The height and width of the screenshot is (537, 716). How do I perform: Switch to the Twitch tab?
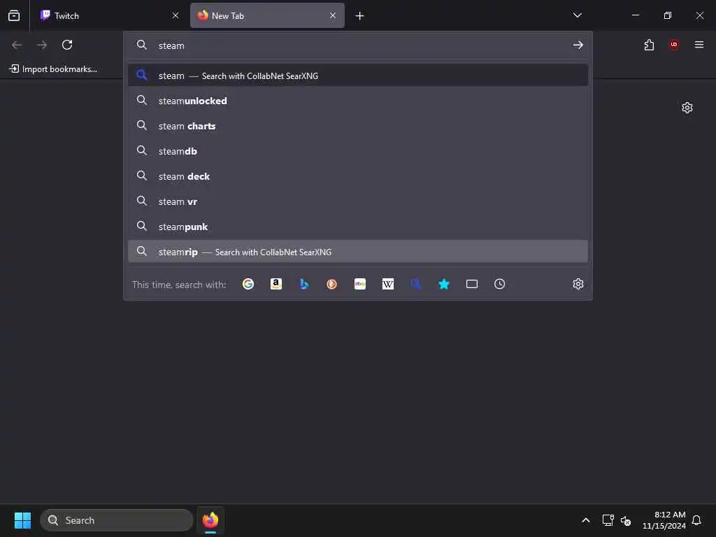[x=108, y=15]
